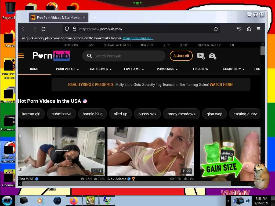The width and height of the screenshot is (275, 206).
Task: Open the tracking protection shield icon
Action: point(67,29)
